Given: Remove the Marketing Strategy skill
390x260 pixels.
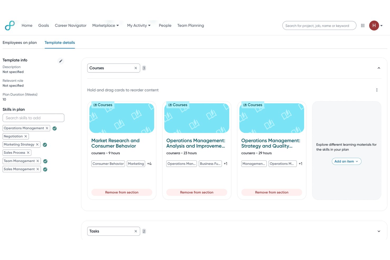Looking at the screenshot, I should (x=37, y=144).
